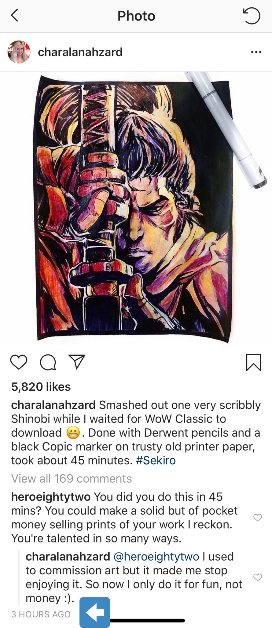Open charalanahzard profile picture
Viewport: 272px width, 628px height.
[19, 52]
